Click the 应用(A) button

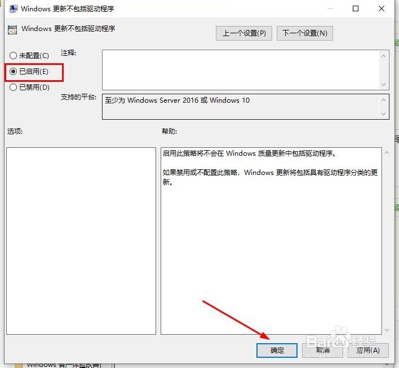pos(368,351)
